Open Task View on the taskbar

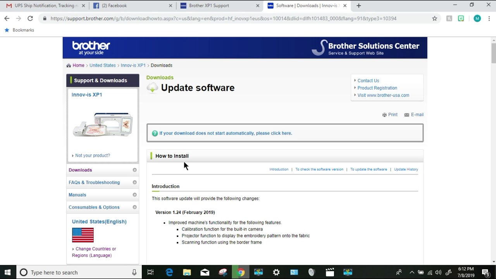pos(150,272)
